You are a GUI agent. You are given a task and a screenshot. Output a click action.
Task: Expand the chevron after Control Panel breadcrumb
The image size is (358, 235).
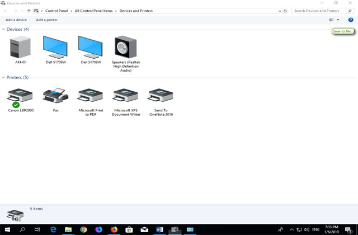point(71,11)
